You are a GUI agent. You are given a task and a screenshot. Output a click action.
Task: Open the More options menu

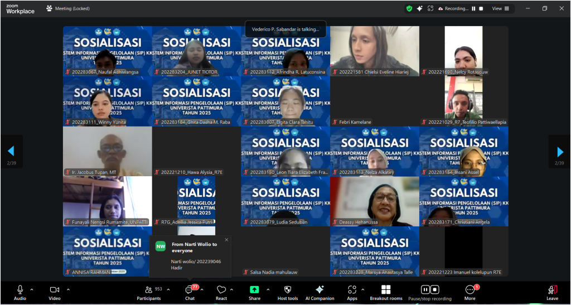[470, 292]
